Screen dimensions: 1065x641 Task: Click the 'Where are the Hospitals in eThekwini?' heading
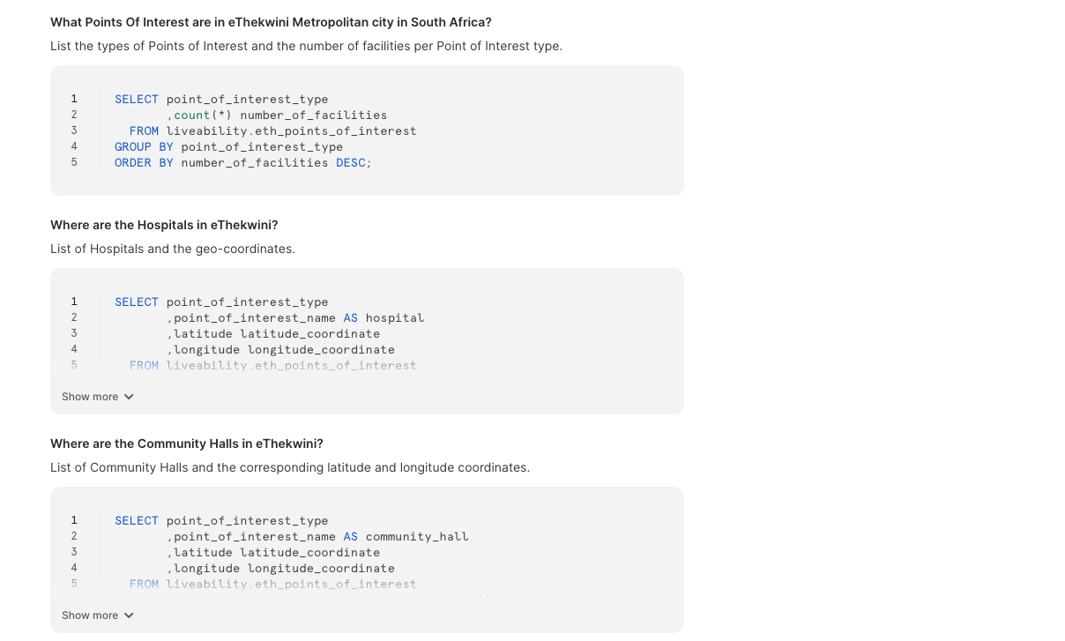pyautogui.click(x=164, y=225)
